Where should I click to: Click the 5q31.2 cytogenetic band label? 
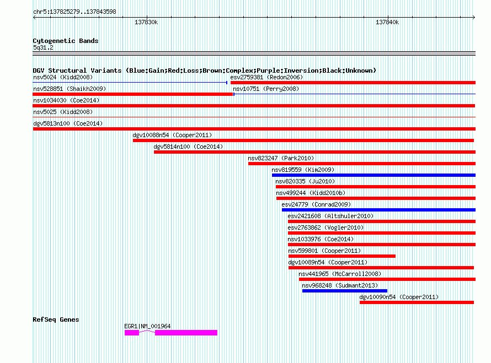point(43,47)
